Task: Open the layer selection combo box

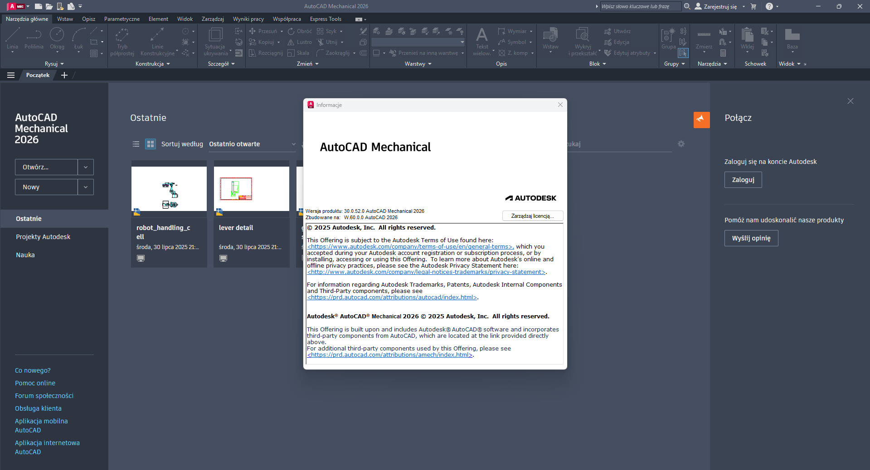Action: click(418, 42)
